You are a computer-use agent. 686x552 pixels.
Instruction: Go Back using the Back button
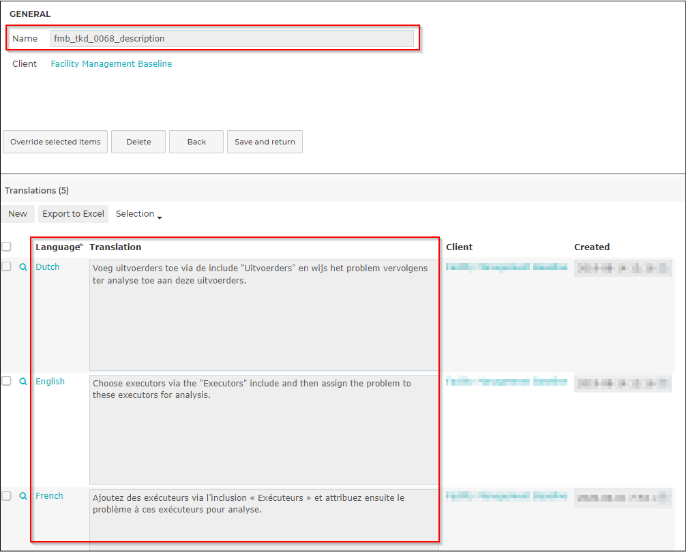pyautogui.click(x=196, y=142)
